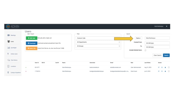Click the green Add User button
178x100 pixels.
pyautogui.click(x=32, y=38)
